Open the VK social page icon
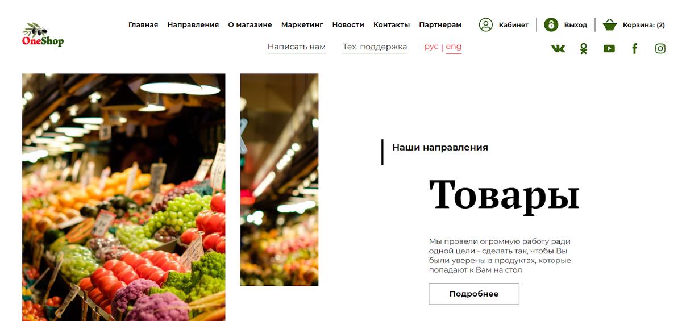The width and height of the screenshot is (682, 321). 558,49
